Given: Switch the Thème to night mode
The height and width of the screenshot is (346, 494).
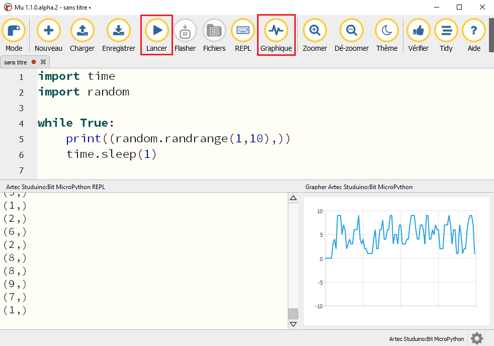Looking at the screenshot, I should click(387, 35).
